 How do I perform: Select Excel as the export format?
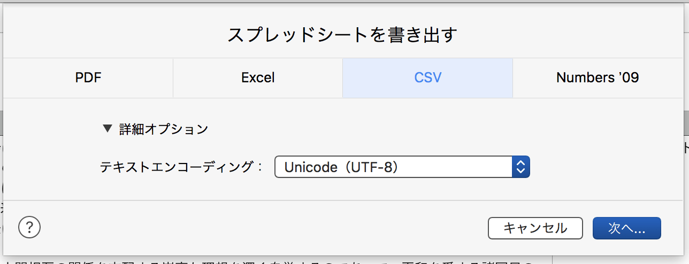(258, 77)
